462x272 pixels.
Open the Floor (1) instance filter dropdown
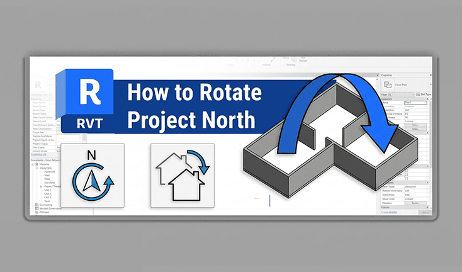(398, 94)
